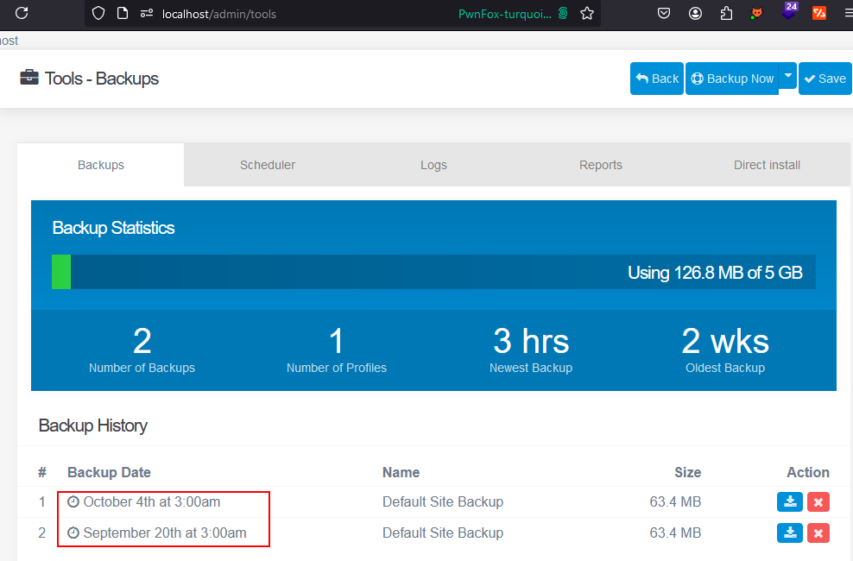This screenshot has height=561, width=853.
Task: Click the FoxyProxy fox extension icon
Action: (x=756, y=13)
